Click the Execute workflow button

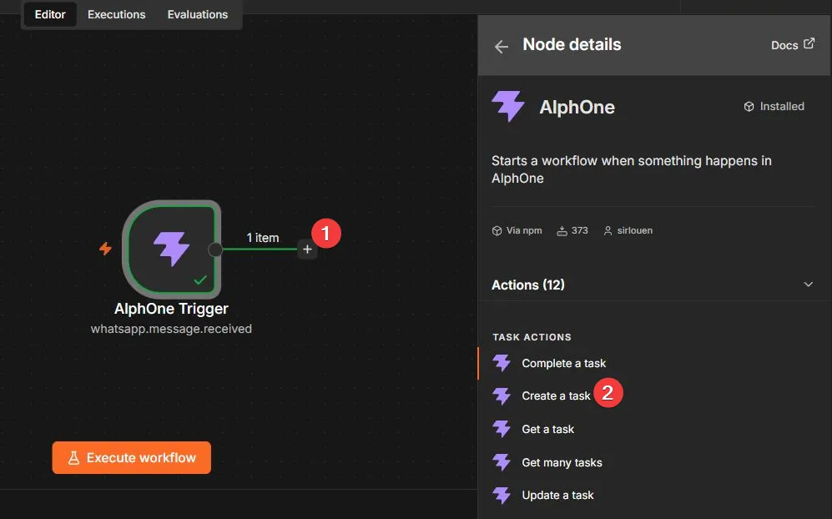tap(132, 457)
